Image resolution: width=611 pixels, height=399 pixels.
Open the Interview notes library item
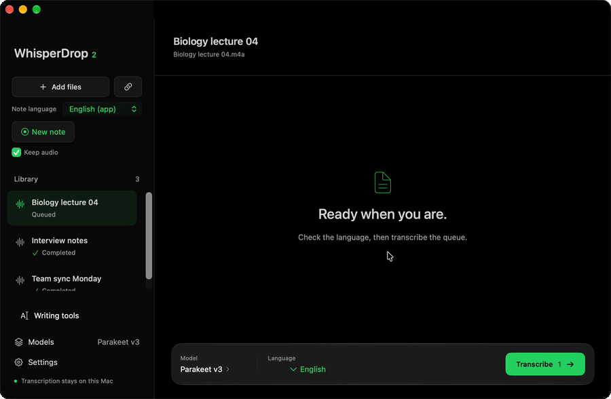coord(72,246)
